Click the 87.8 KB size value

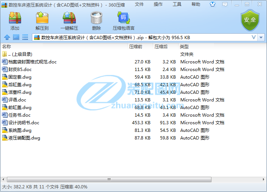[143, 138]
